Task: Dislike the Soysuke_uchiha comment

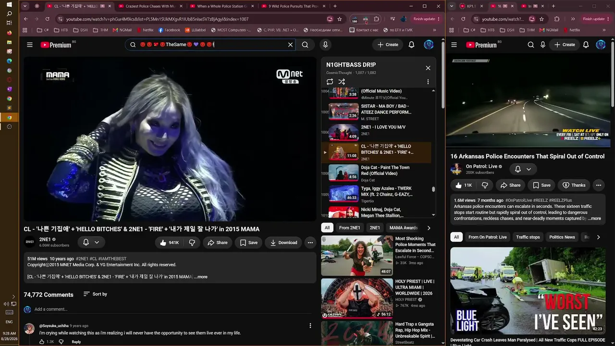Action: [61, 342]
